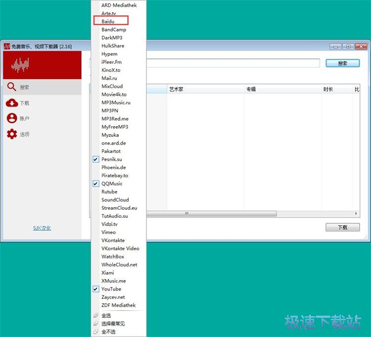Click the 艺术家 column header
This screenshot has width=371, height=337.
click(205, 89)
